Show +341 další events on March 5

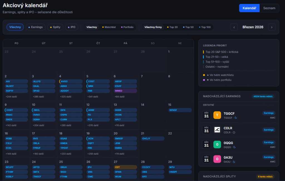pyautogui.click(x=93, y=97)
